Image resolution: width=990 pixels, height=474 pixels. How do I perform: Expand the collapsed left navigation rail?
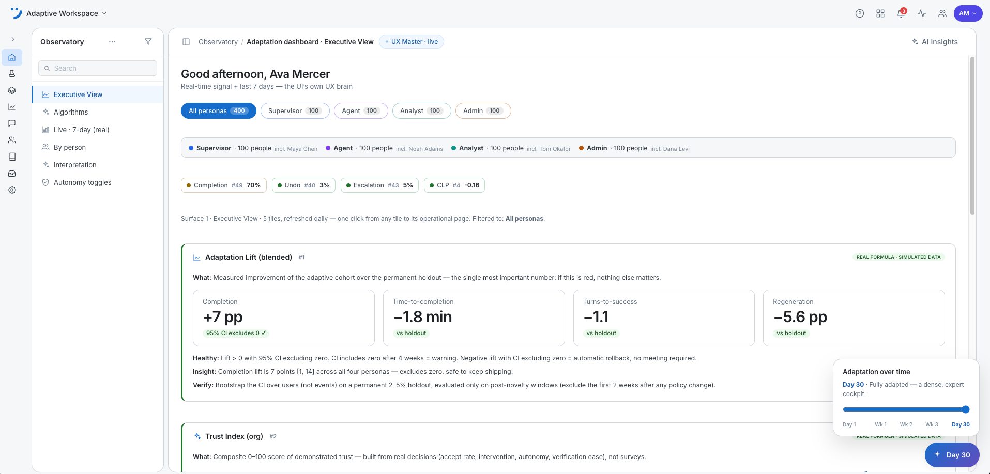click(x=13, y=39)
